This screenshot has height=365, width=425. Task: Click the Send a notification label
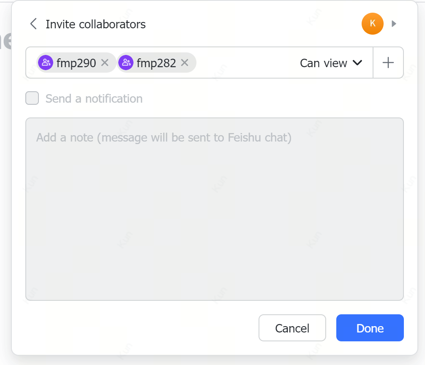click(x=94, y=98)
